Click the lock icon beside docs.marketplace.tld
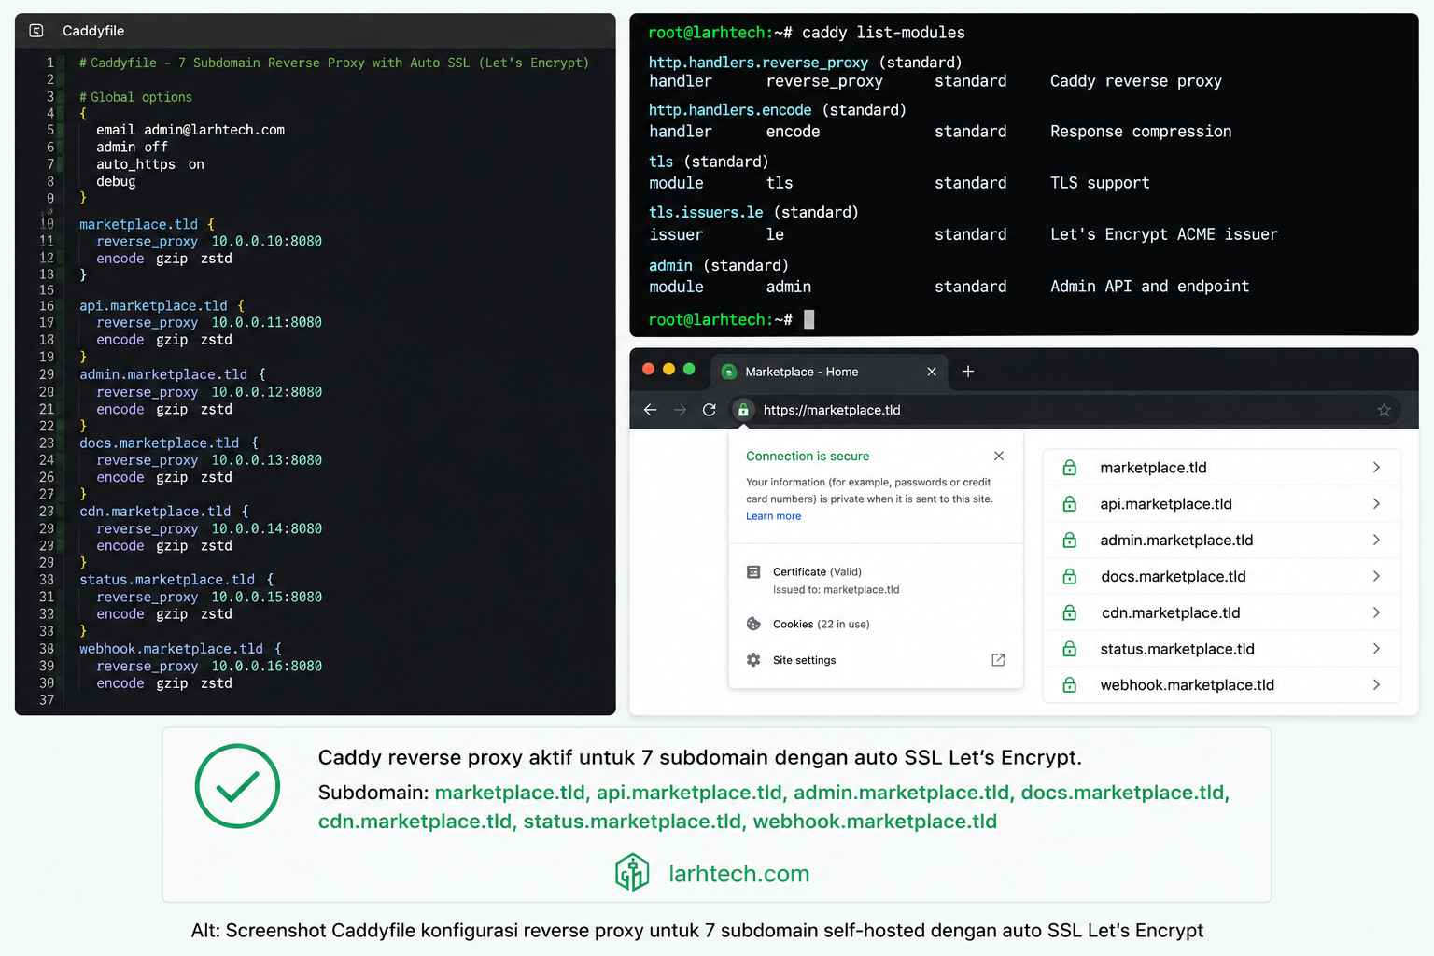Viewport: 1434px width, 956px height. pos(1070,577)
